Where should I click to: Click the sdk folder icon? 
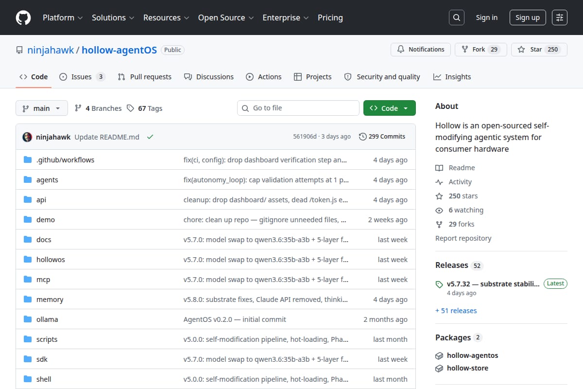(28, 359)
